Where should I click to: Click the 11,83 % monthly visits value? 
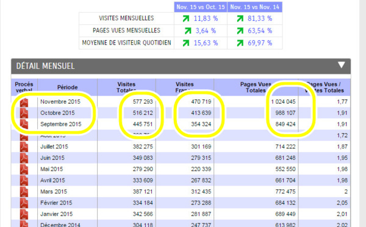(206, 18)
